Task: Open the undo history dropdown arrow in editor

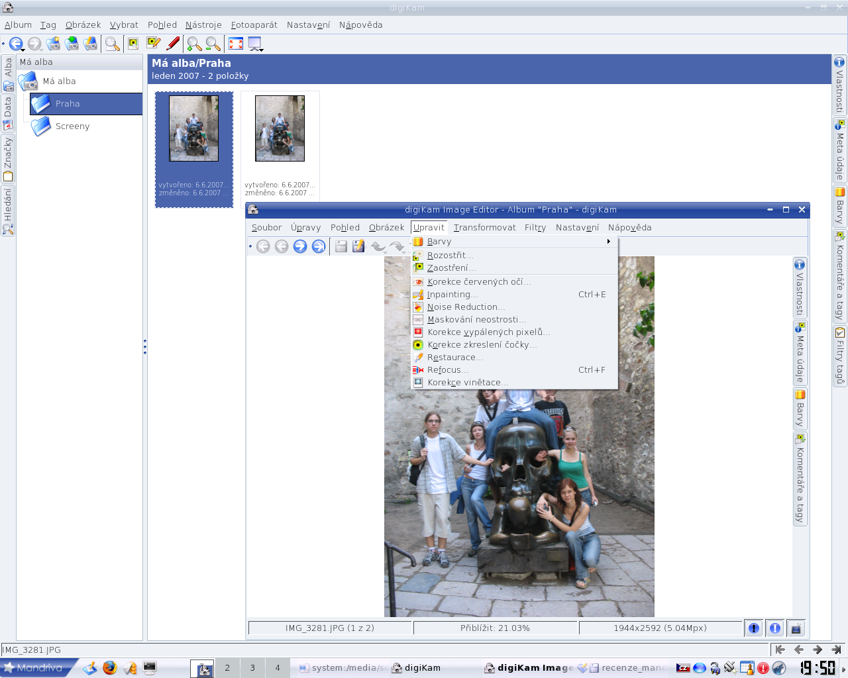Action: (385, 252)
